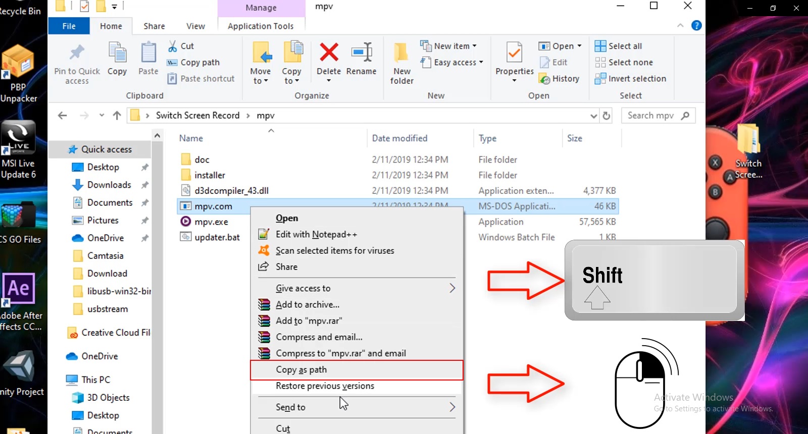Screen dimensions: 808x434
Task: Click Edit in the Open group
Action: point(554,63)
